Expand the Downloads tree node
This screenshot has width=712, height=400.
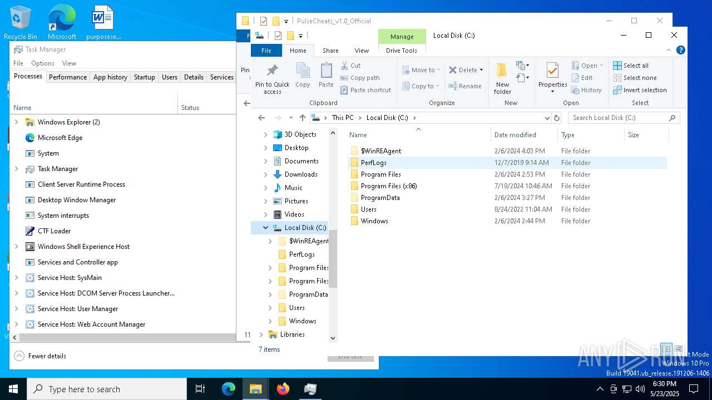point(265,174)
